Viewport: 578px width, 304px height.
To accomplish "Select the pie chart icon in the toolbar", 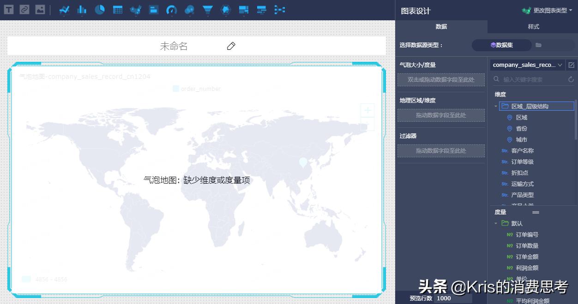I will pos(100,10).
